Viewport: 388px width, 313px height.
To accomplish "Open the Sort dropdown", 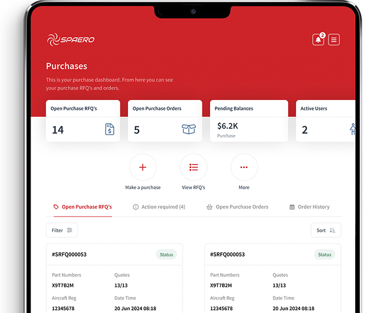I will [x=326, y=230].
